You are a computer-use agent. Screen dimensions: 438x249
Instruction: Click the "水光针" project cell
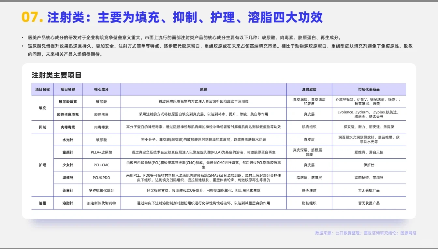(68, 139)
